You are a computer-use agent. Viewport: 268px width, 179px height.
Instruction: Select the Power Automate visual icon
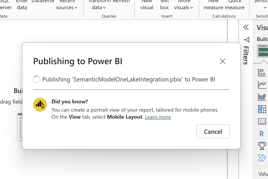click(x=262, y=158)
